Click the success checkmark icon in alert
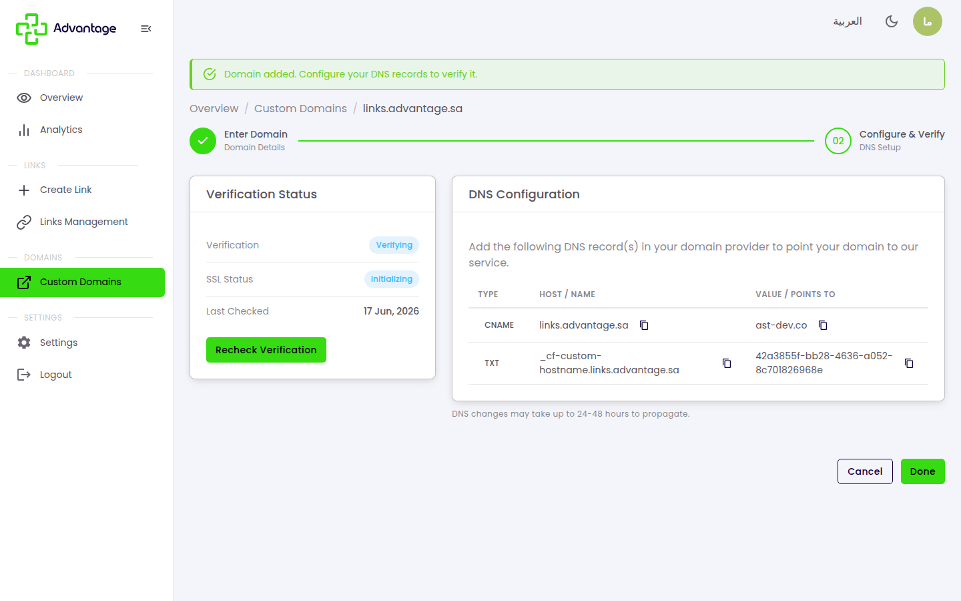 click(210, 74)
